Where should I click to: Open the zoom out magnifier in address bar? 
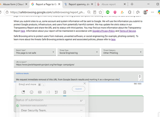pyautogui.click(x=89, y=12)
